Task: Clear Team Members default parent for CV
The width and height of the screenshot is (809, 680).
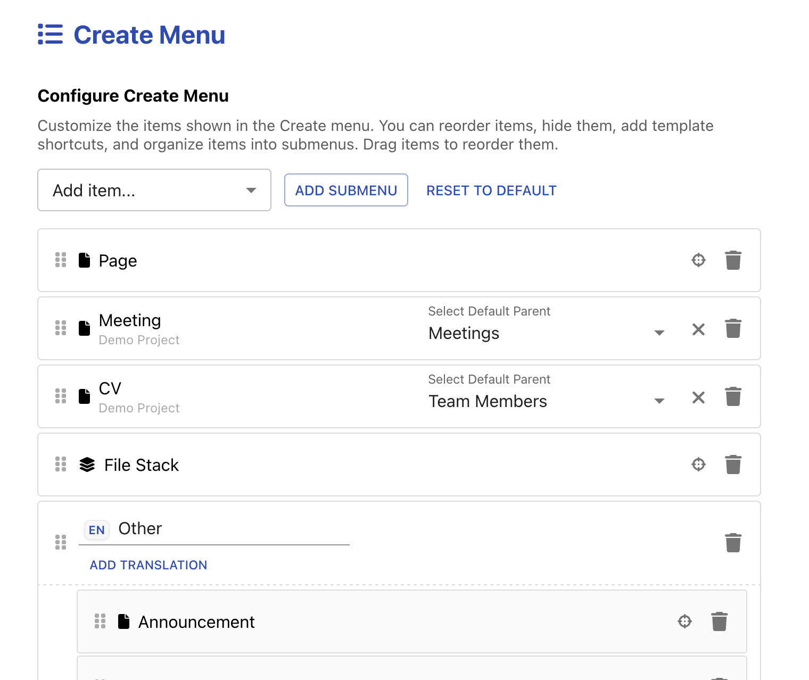Action: tap(698, 397)
